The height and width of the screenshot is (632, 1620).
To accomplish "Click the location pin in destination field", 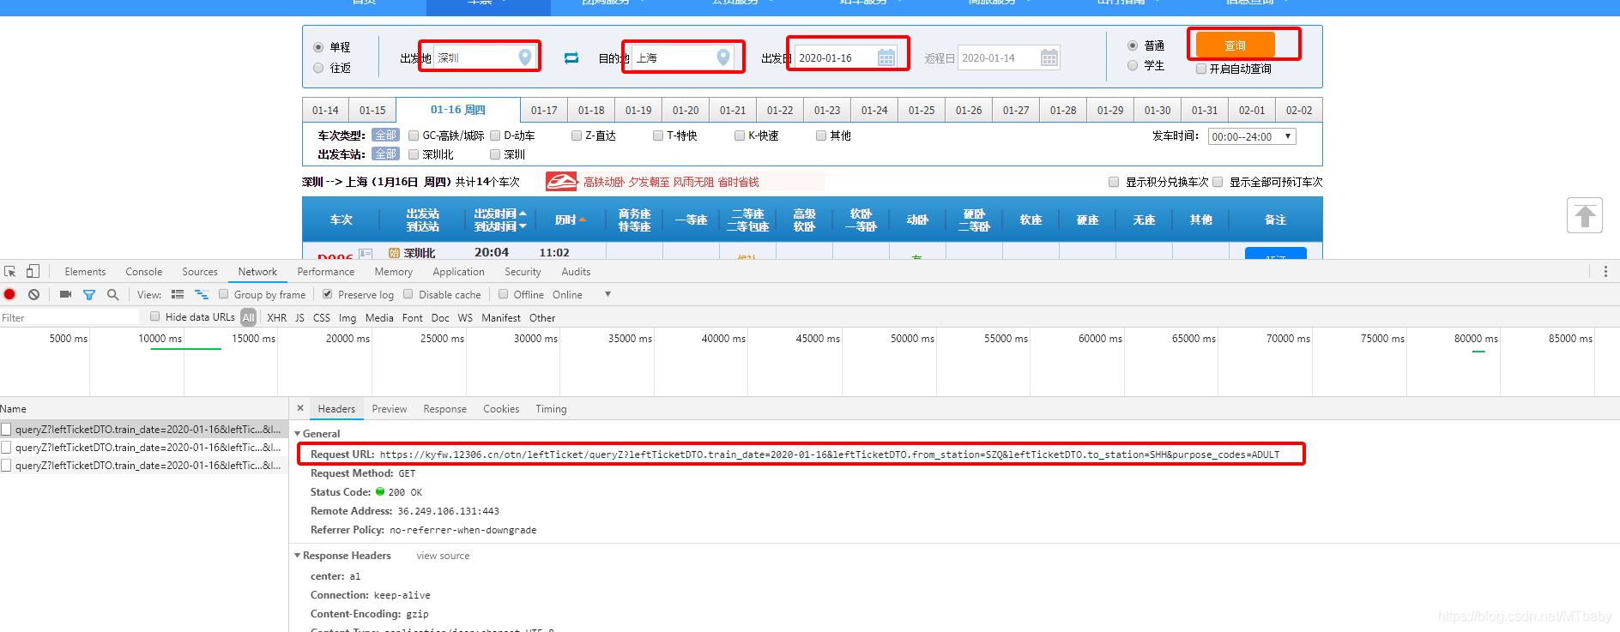I will (x=723, y=57).
